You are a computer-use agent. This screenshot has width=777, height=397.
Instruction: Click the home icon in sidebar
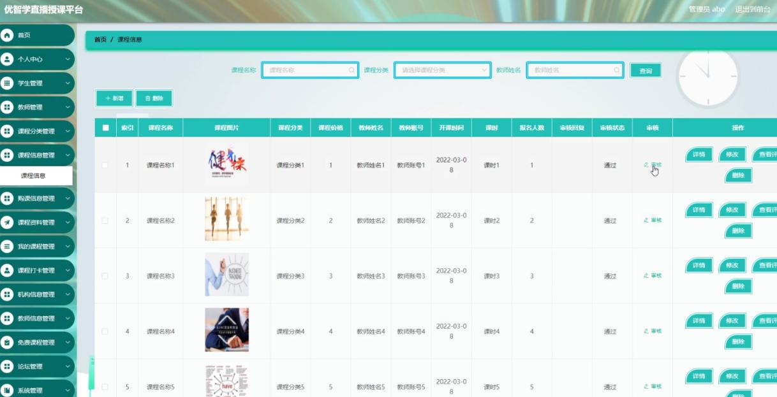pos(7,35)
